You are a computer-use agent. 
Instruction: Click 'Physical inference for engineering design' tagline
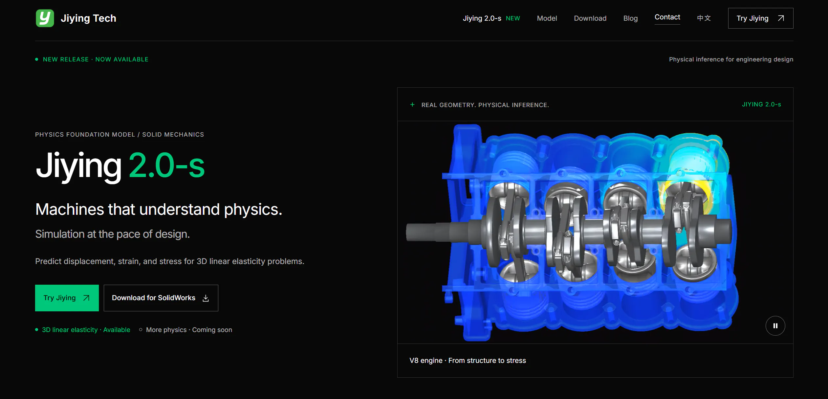tap(731, 59)
